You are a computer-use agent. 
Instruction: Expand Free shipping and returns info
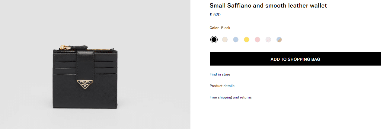pyautogui.click(x=231, y=97)
